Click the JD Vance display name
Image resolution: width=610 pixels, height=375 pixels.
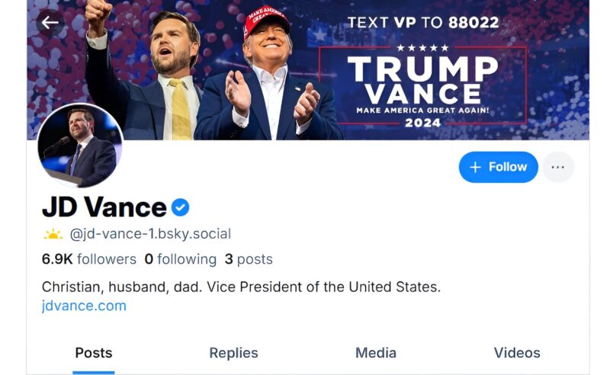pos(104,207)
